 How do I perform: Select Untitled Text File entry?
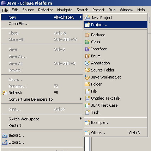(x=115, y=98)
